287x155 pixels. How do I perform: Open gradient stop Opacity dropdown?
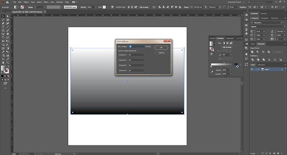coord(231,70)
